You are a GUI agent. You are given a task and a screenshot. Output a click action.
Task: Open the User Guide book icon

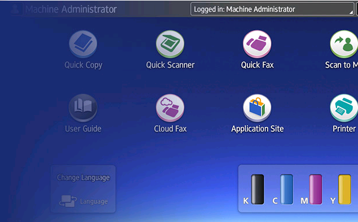point(83,108)
